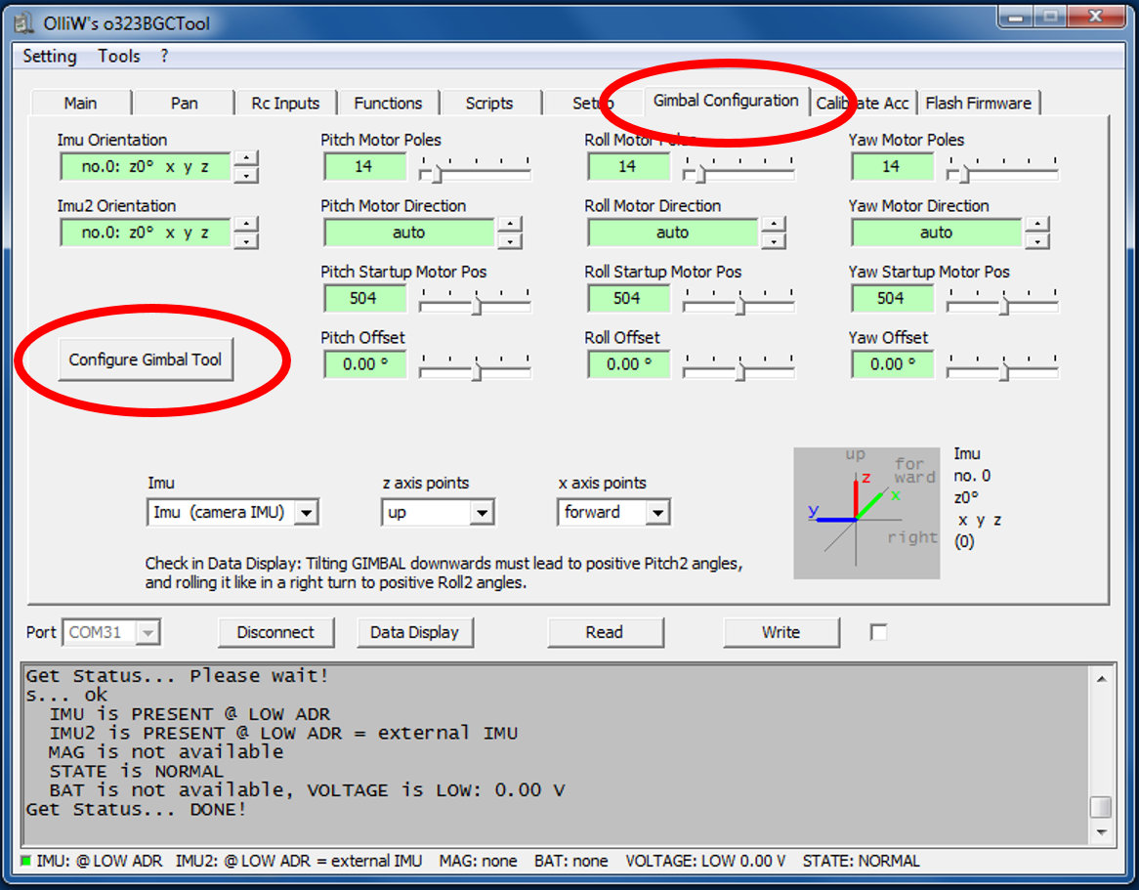Image resolution: width=1139 pixels, height=890 pixels.
Task: Open the Rc Inputs tab
Action: [285, 104]
